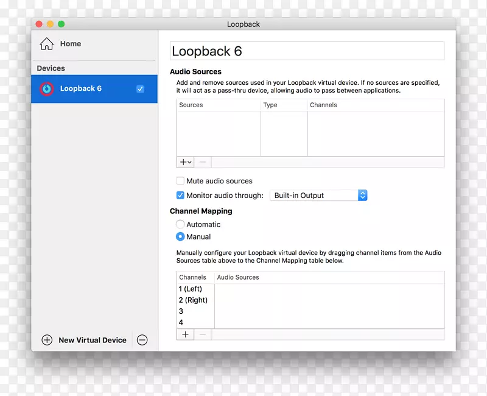This screenshot has width=487, height=396.
Task: Select the Home icon in the sidebar
Action: pyautogui.click(x=46, y=43)
